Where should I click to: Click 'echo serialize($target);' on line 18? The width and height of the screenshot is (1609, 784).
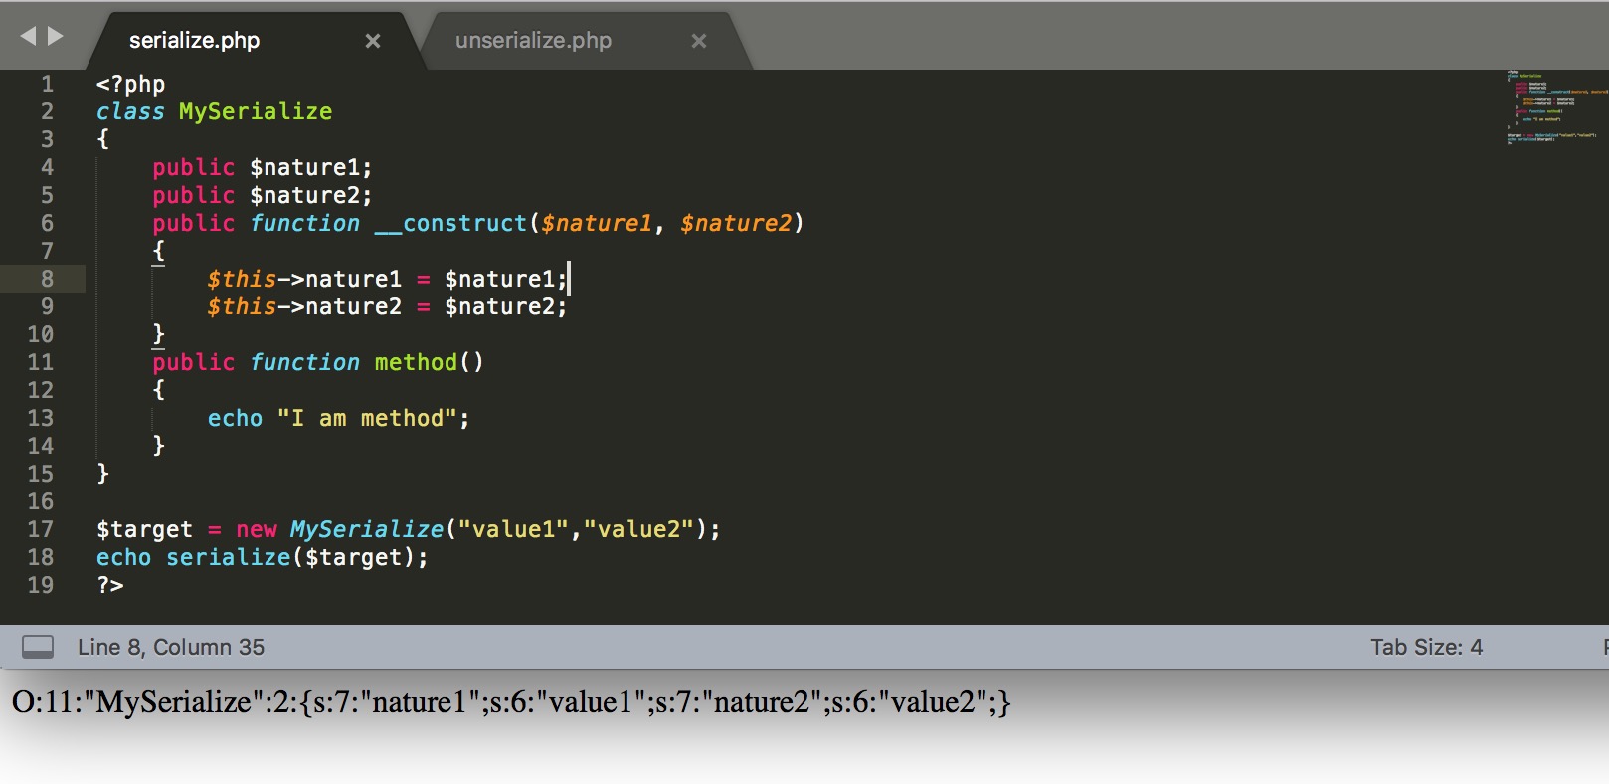[263, 557]
